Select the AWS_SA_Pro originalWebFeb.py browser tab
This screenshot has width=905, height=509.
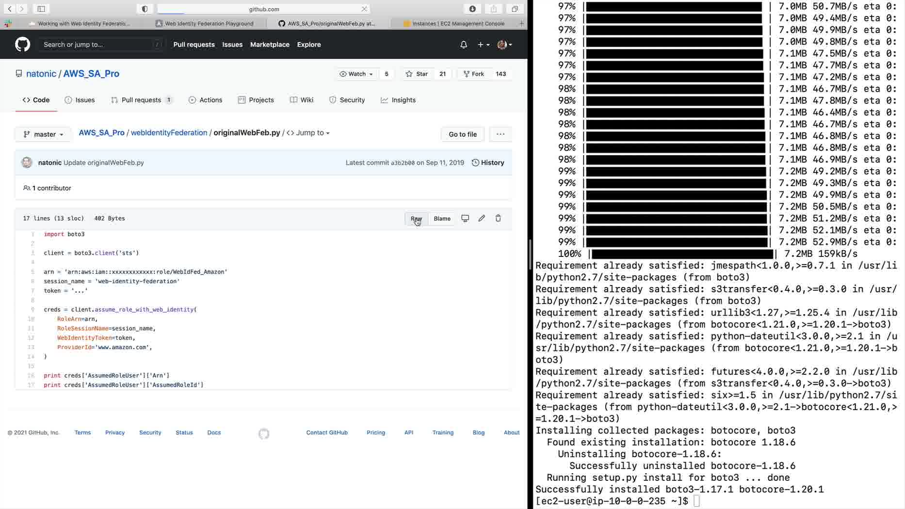pyautogui.click(x=327, y=23)
